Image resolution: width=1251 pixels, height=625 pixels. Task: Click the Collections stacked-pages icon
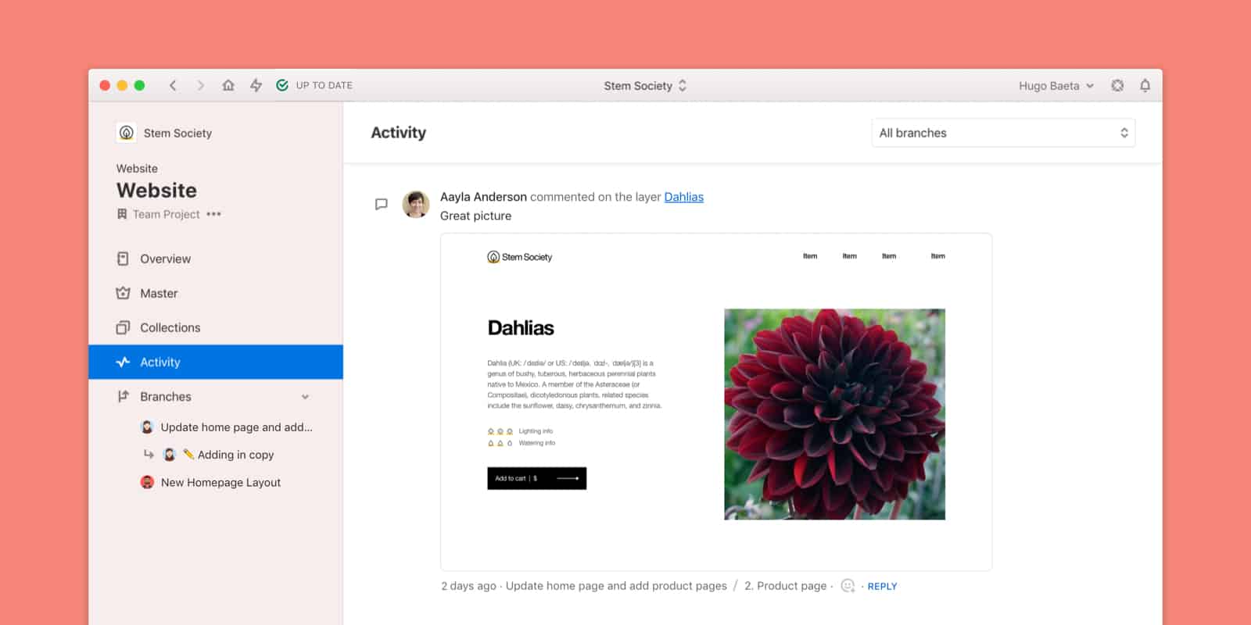(123, 327)
